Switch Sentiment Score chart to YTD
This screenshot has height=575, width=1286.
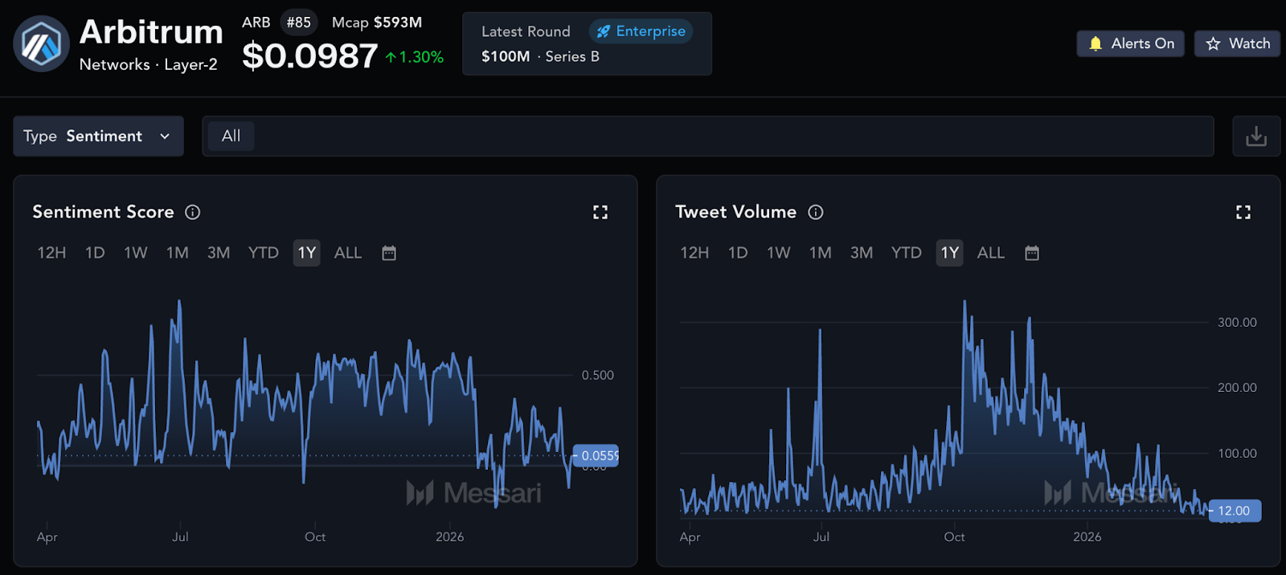(263, 253)
